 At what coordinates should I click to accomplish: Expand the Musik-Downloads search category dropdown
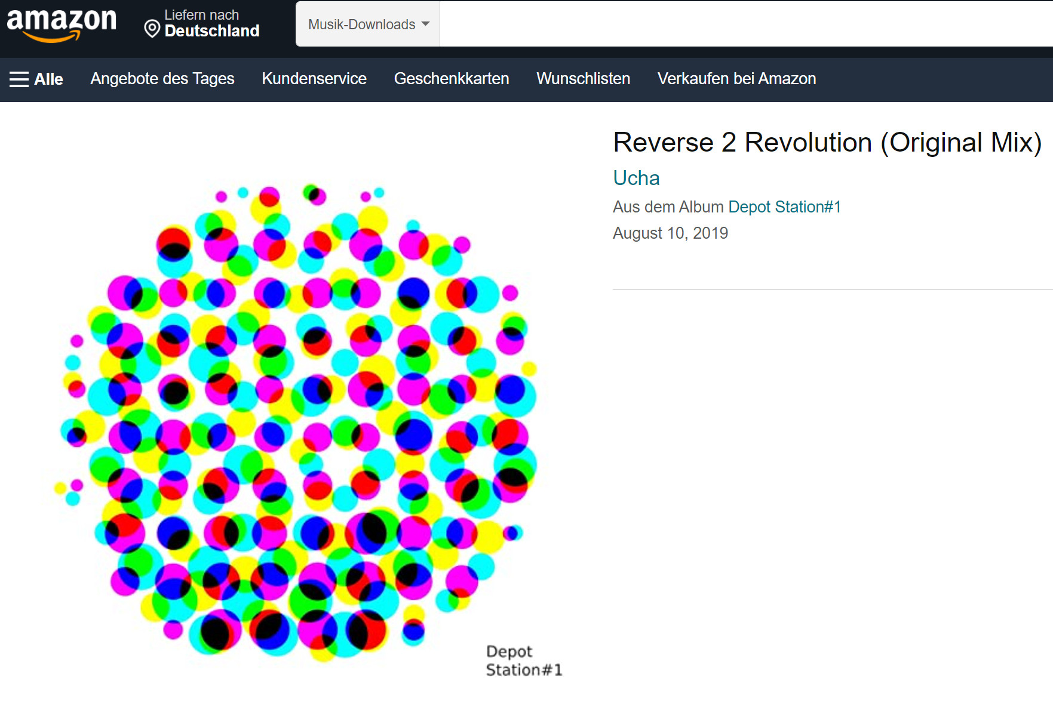[x=368, y=24]
